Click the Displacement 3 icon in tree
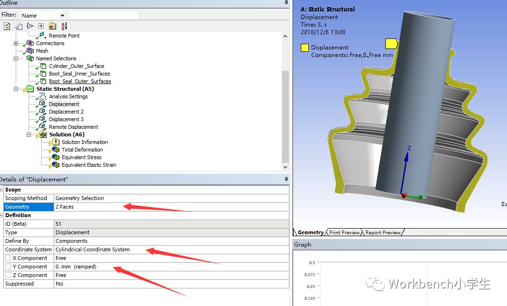 (42, 119)
